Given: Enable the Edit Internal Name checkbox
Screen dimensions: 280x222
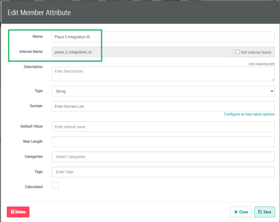Looking at the screenshot, I should tap(238, 52).
